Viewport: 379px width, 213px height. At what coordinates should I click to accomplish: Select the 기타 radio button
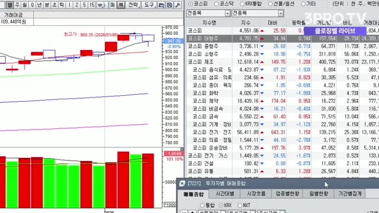(303, 4)
